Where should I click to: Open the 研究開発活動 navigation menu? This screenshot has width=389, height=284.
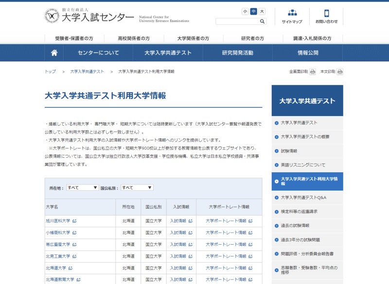coord(237,53)
